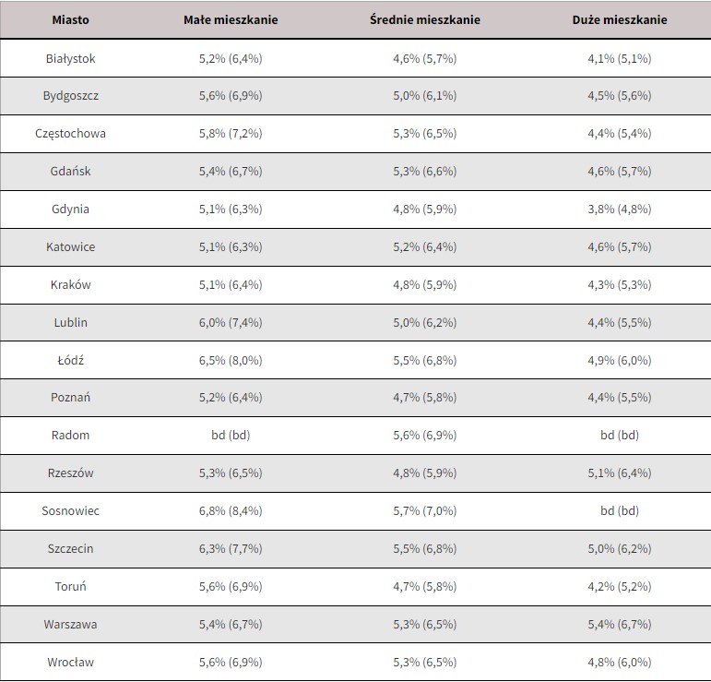Screen dimensions: 711x682
Task: Select the Katowice row label
Action: pyautogui.click(x=71, y=247)
